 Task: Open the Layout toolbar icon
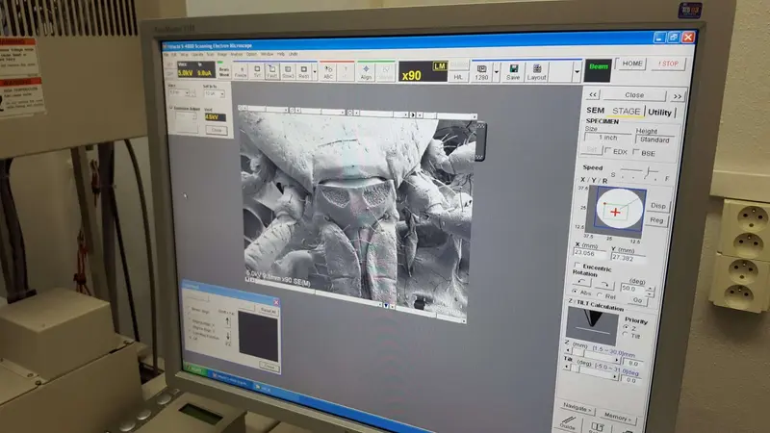click(537, 73)
